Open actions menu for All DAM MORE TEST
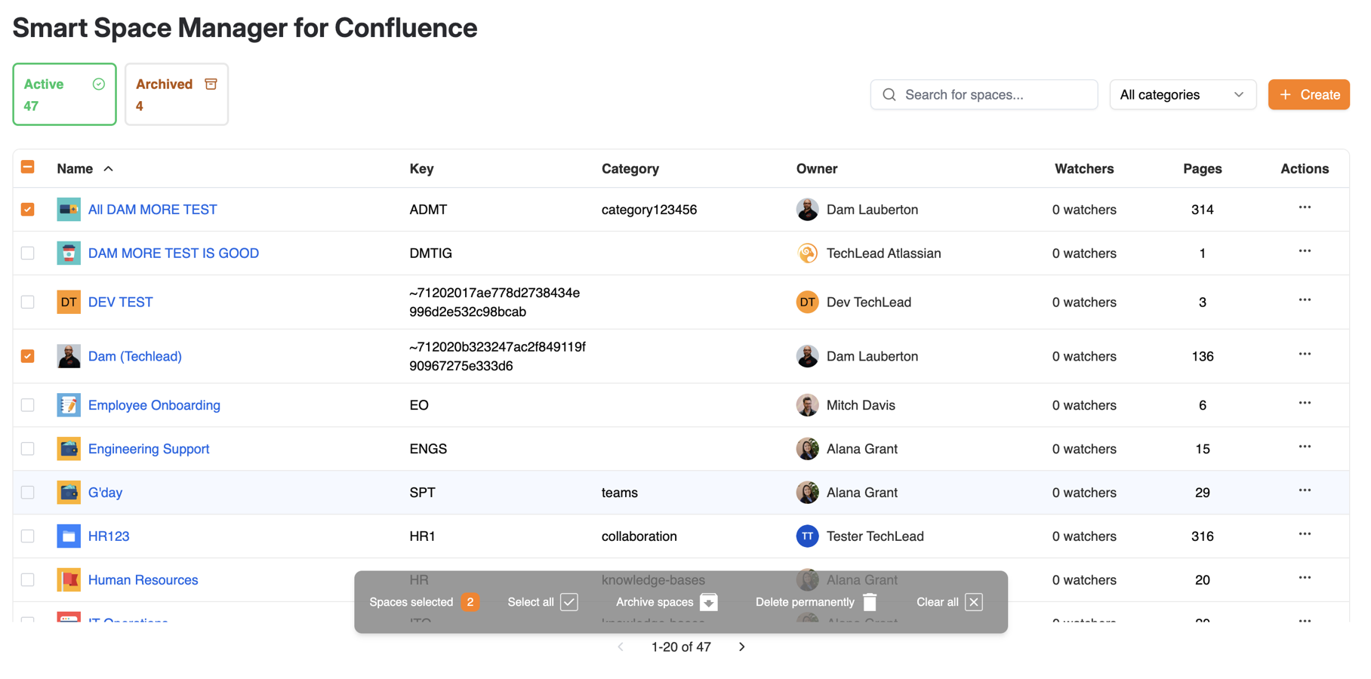The height and width of the screenshot is (679, 1371). tap(1305, 207)
